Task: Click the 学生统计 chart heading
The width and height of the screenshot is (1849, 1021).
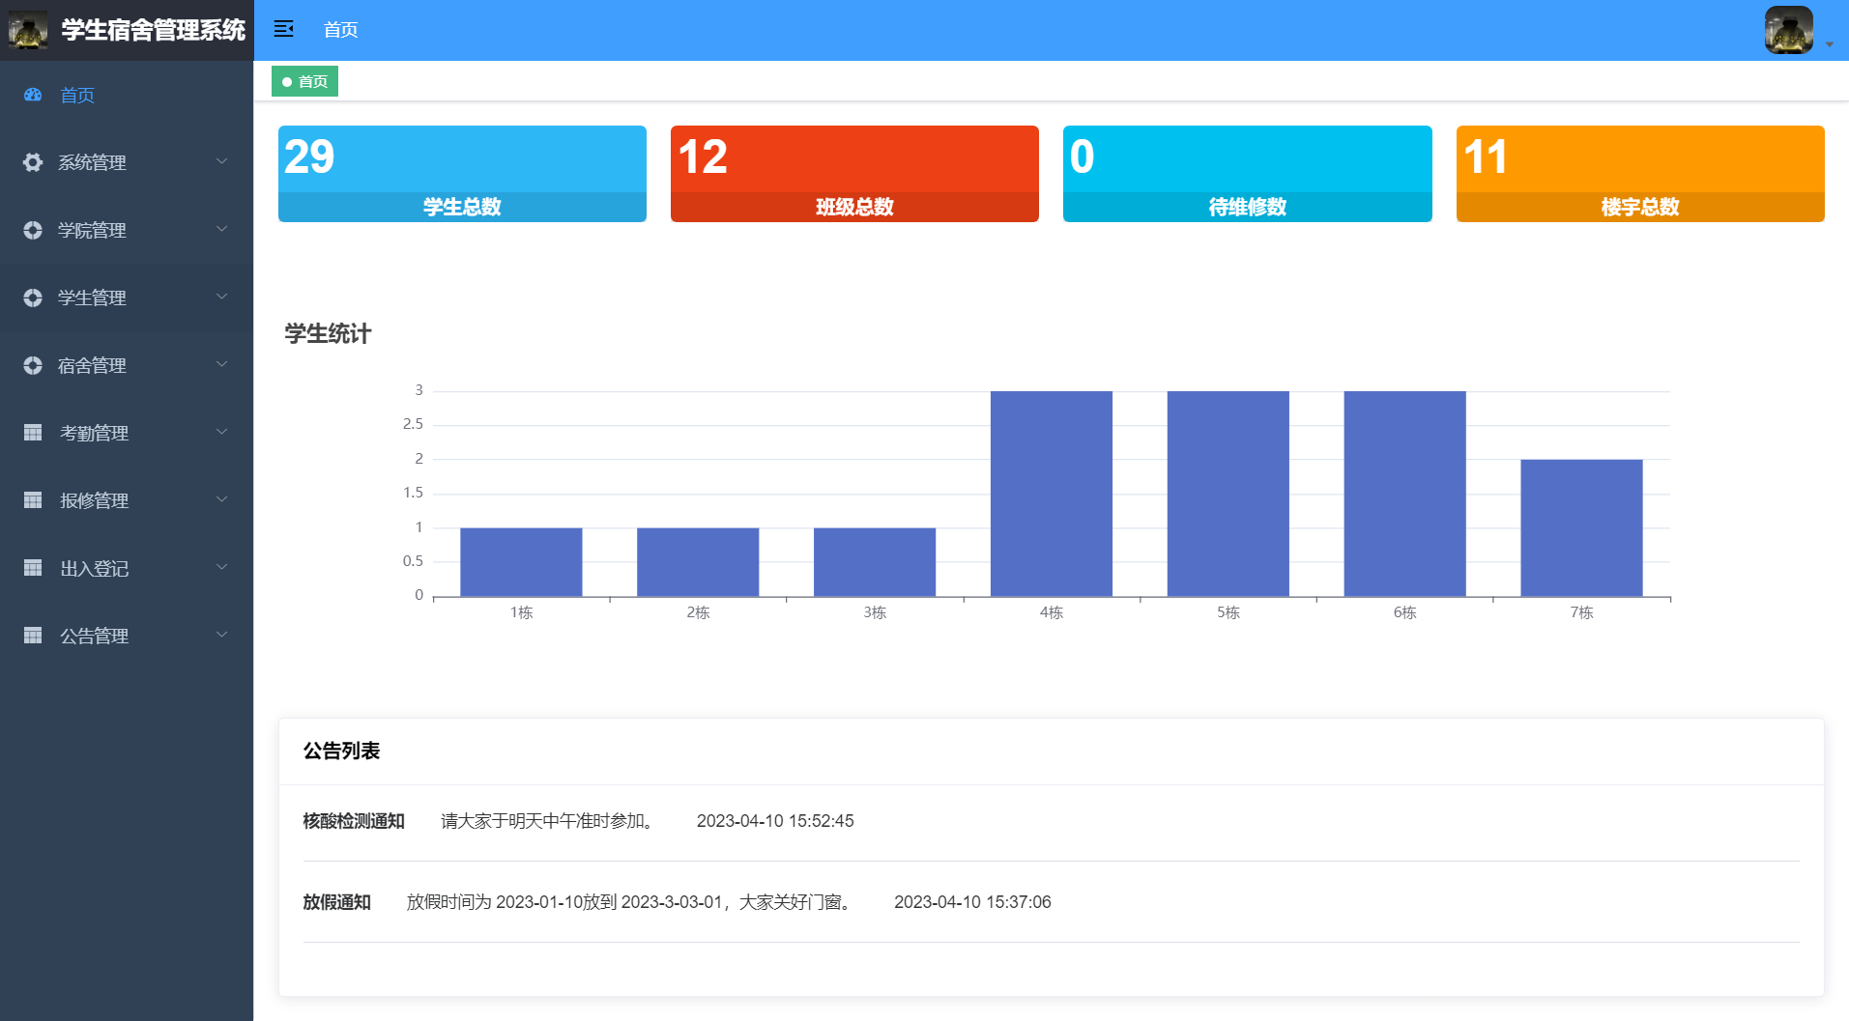Action: (x=328, y=334)
